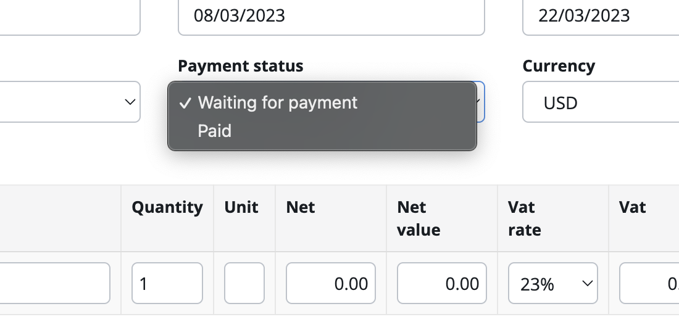
Task: Click the Currency field showing USD
Action: tap(600, 102)
